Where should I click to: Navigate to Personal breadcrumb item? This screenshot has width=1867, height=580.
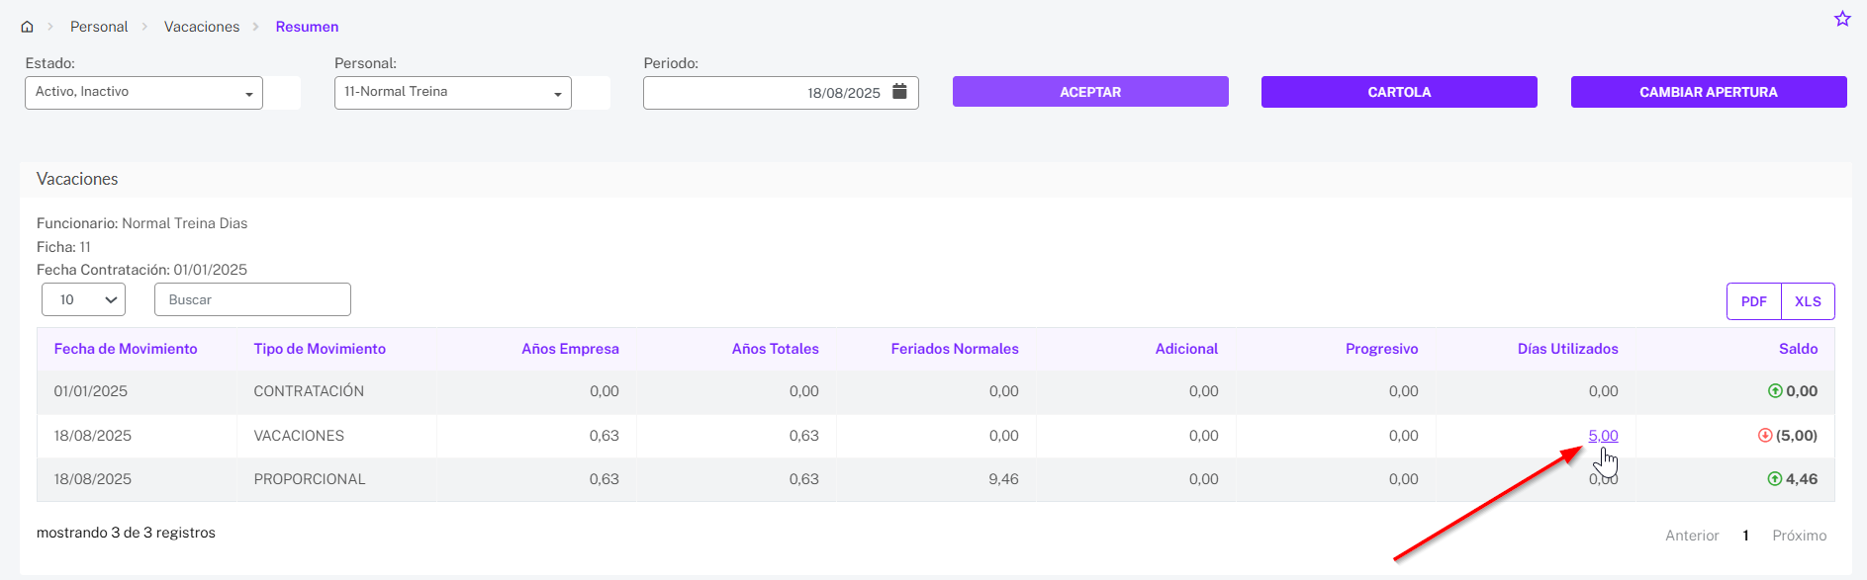pyautogui.click(x=99, y=27)
